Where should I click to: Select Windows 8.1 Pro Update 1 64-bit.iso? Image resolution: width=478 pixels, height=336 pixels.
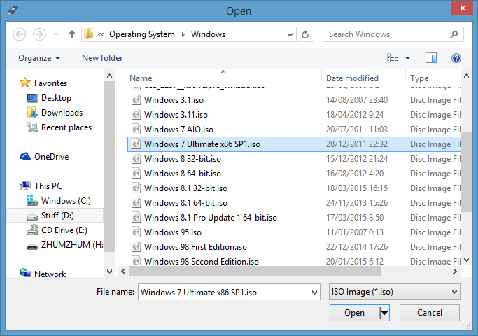coord(211,218)
